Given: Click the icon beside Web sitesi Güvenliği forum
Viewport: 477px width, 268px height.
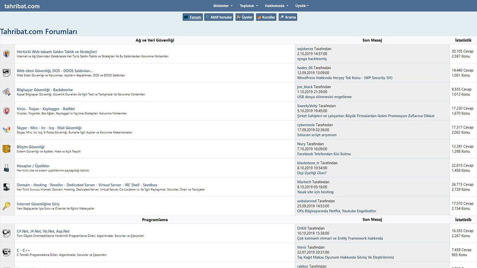Looking at the screenshot, I should [x=6, y=73].
